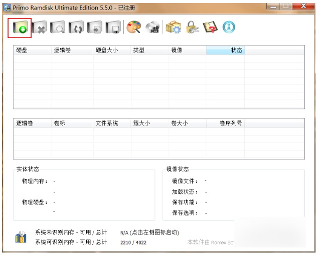Screen dimensions: 318x255
Task: View disk properties with magnifier icon
Action: 58,27
